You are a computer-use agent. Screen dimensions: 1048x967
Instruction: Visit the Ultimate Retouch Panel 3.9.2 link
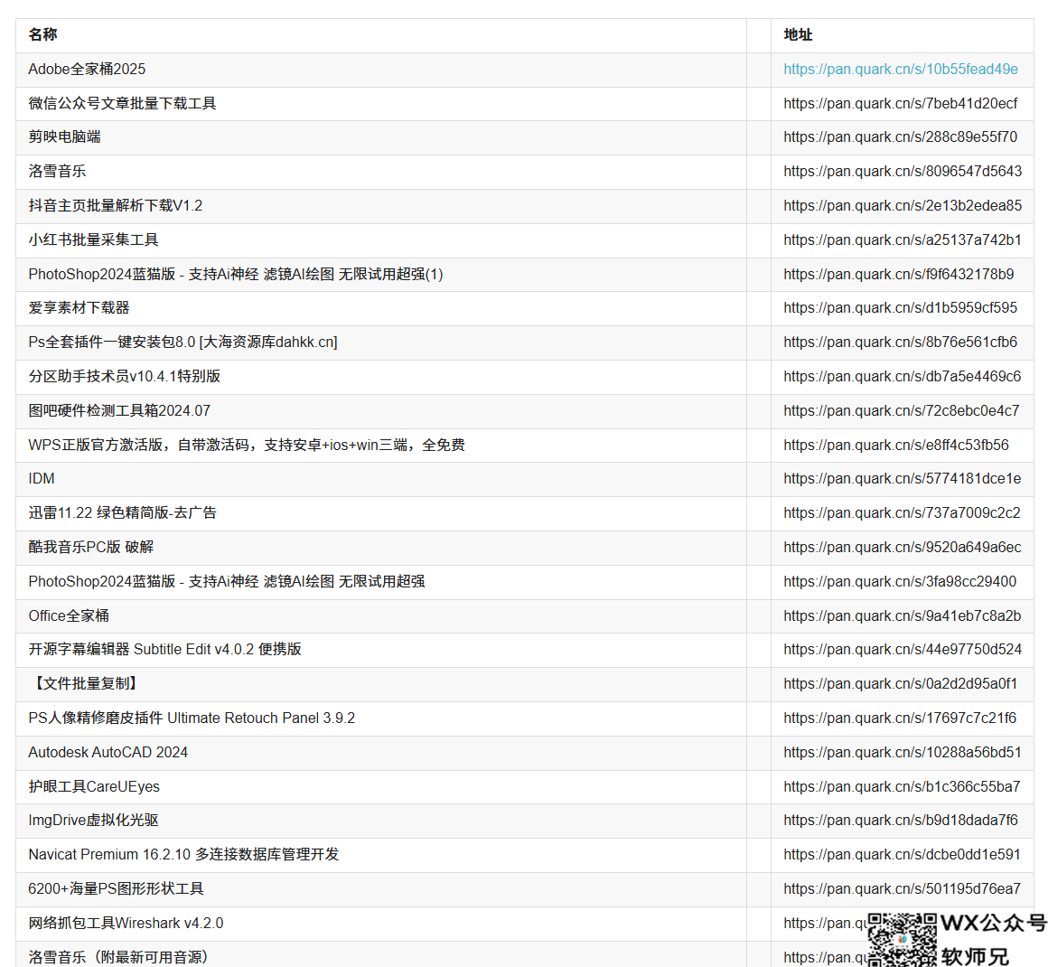tap(900, 718)
